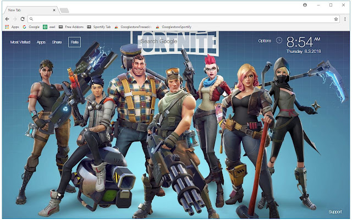
Task: Open the GooglestoreFreeadd bookmark
Action: pos(133,27)
